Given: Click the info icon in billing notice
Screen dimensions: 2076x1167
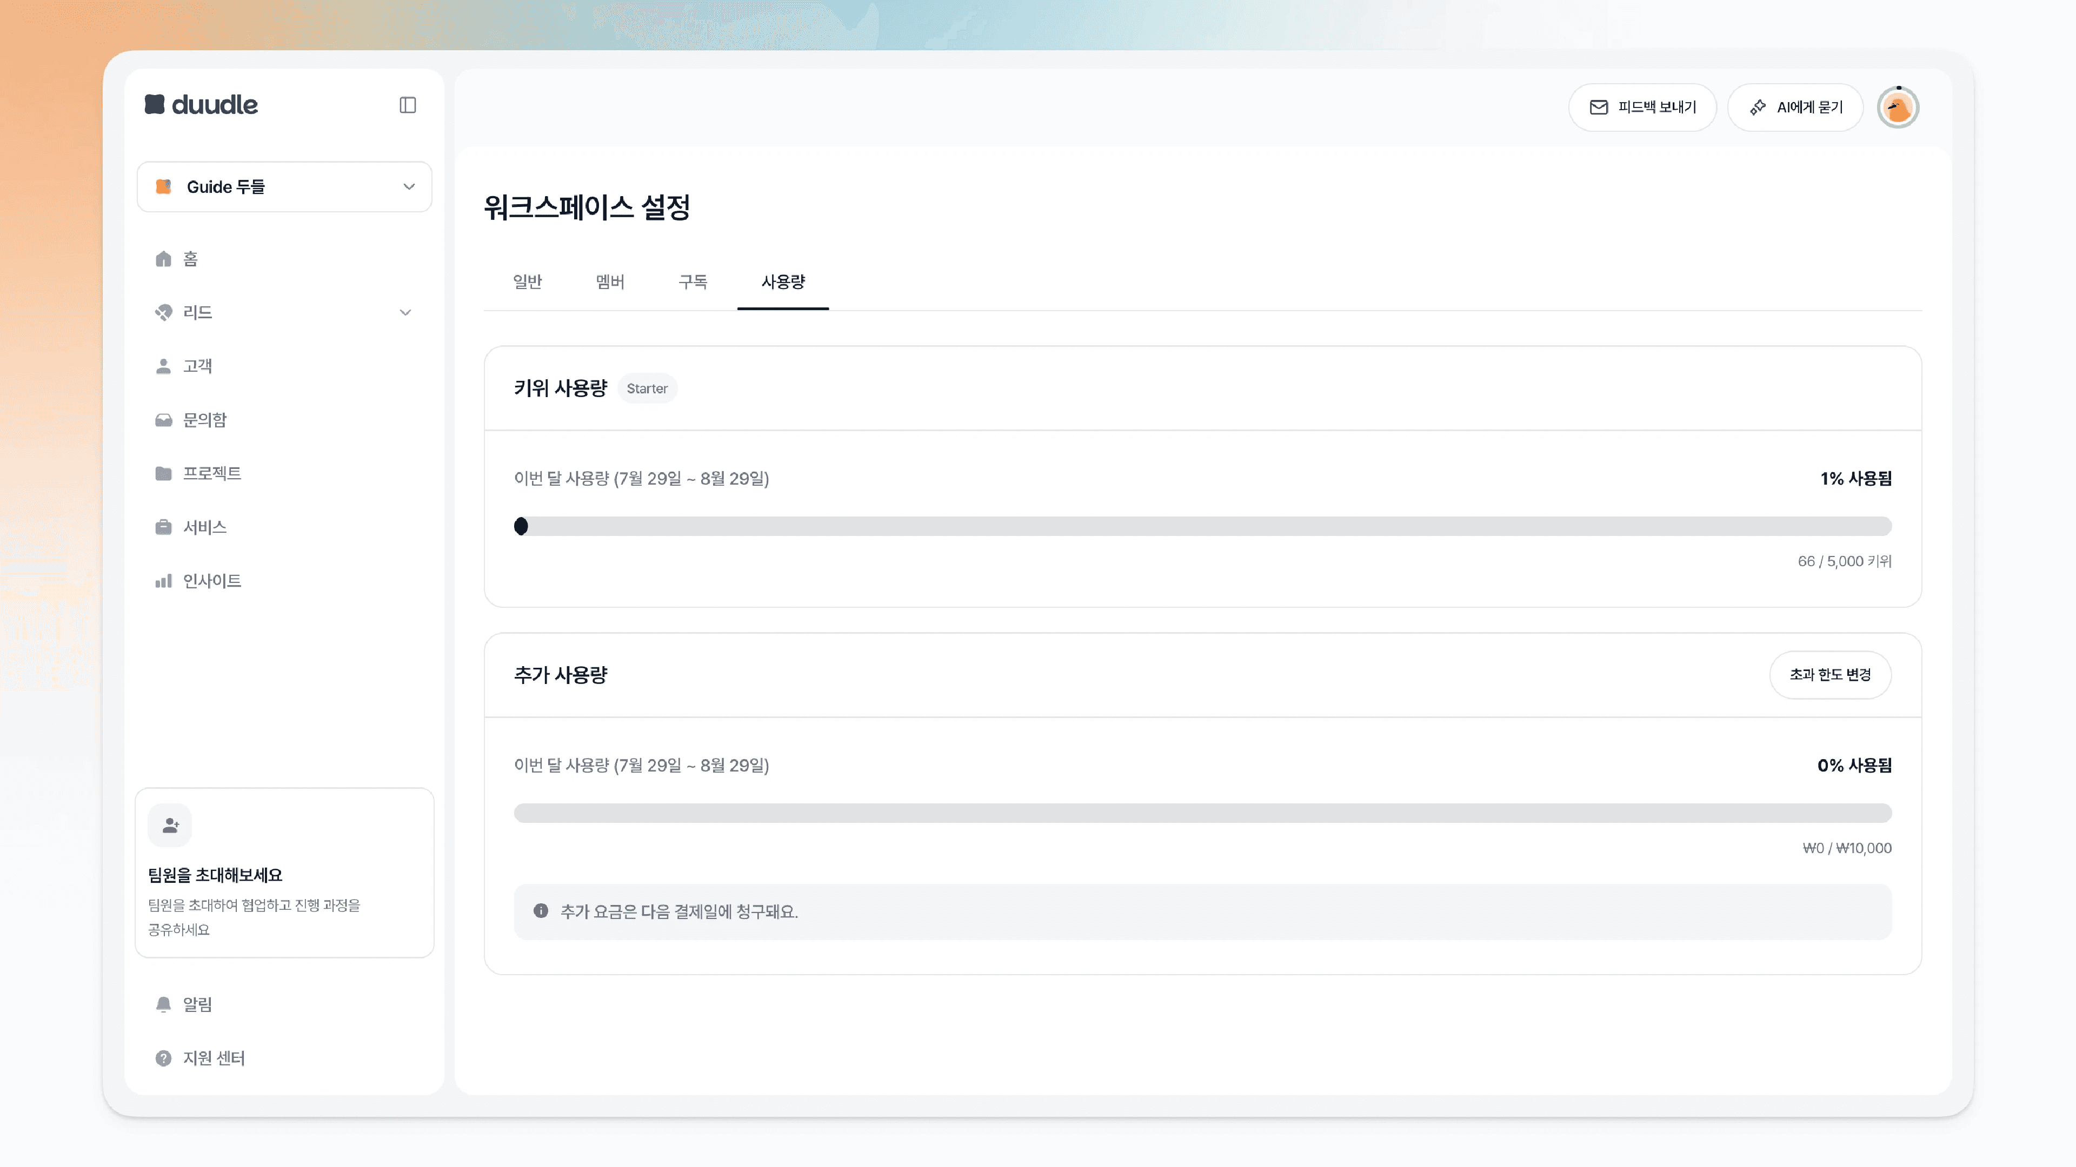Looking at the screenshot, I should [541, 911].
